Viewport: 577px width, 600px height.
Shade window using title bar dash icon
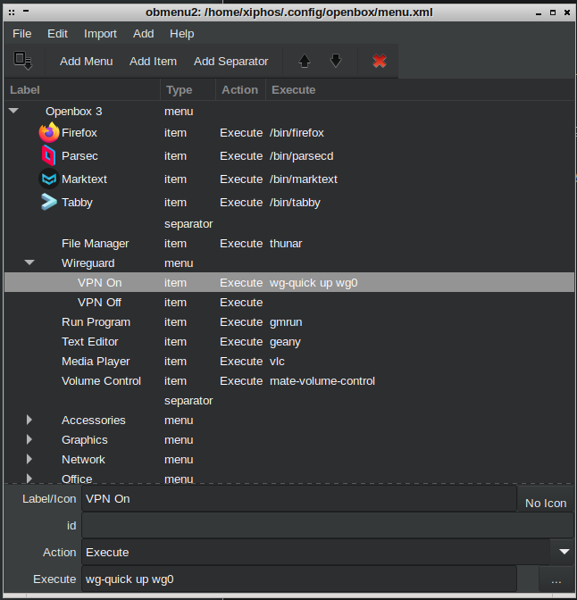pyautogui.click(x=26, y=11)
